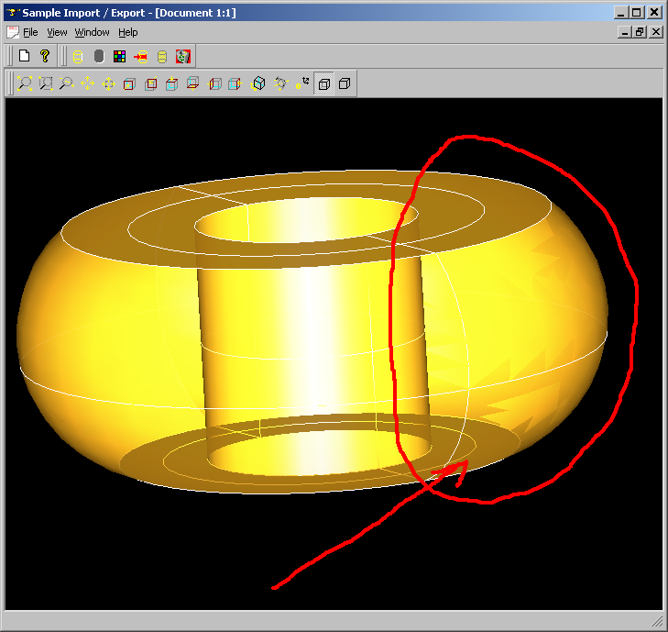The image size is (668, 632).
Task: Open the application icon menu in title bar
Action: (x=11, y=12)
